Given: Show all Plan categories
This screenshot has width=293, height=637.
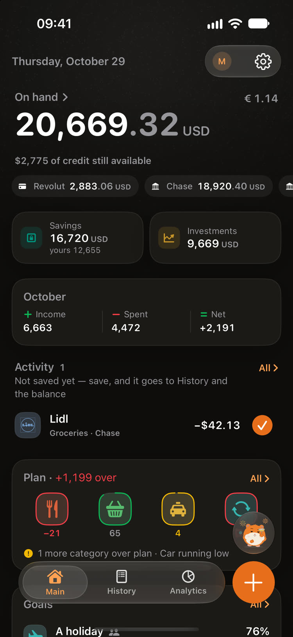Looking at the screenshot, I should [x=260, y=478].
